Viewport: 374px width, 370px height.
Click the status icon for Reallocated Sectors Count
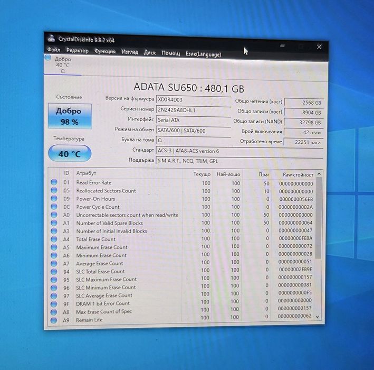pos(54,190)
